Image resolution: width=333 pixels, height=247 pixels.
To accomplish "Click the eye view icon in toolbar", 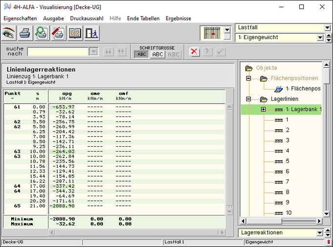I will pos(9,33).
